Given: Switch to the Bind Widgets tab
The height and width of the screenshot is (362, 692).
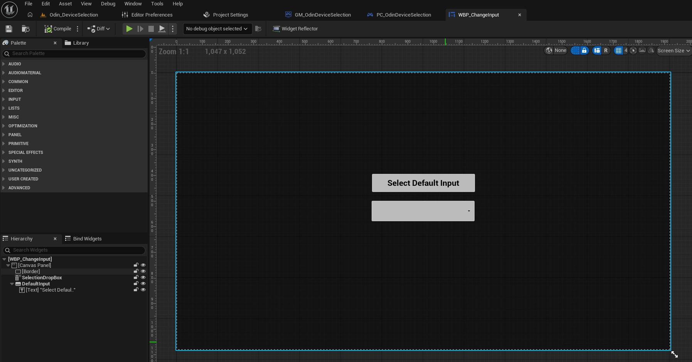Looking at the screenshot, I should tap(83, 239).
